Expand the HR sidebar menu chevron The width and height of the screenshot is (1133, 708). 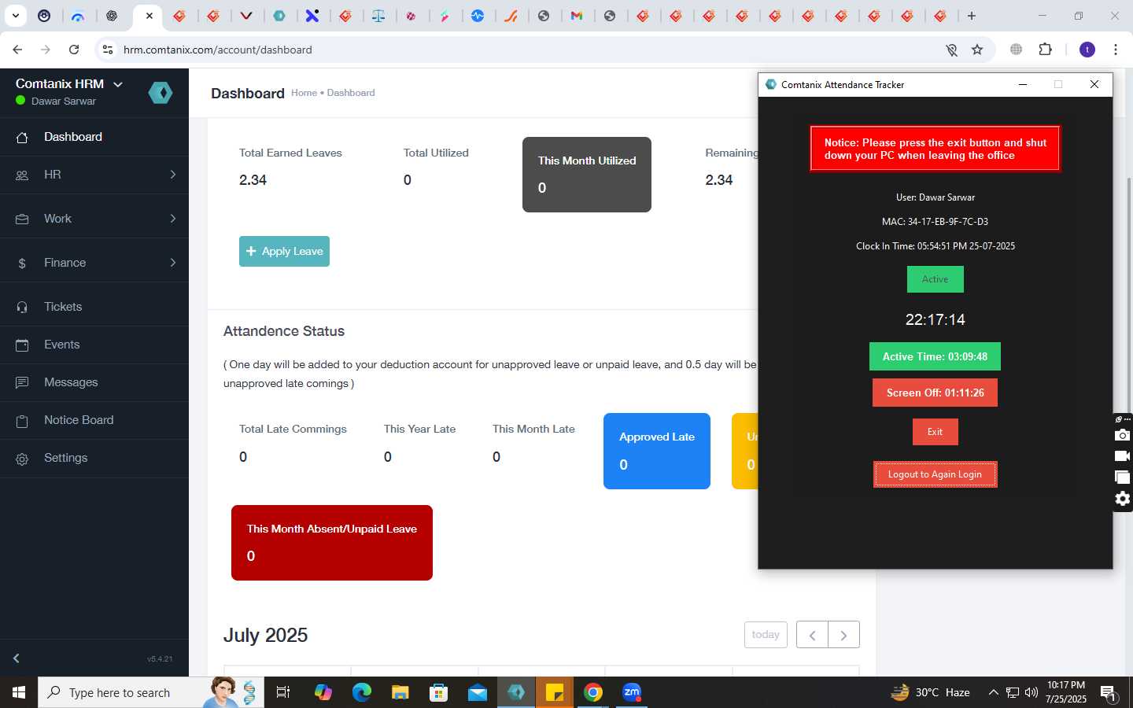click(x=173, y=175)
